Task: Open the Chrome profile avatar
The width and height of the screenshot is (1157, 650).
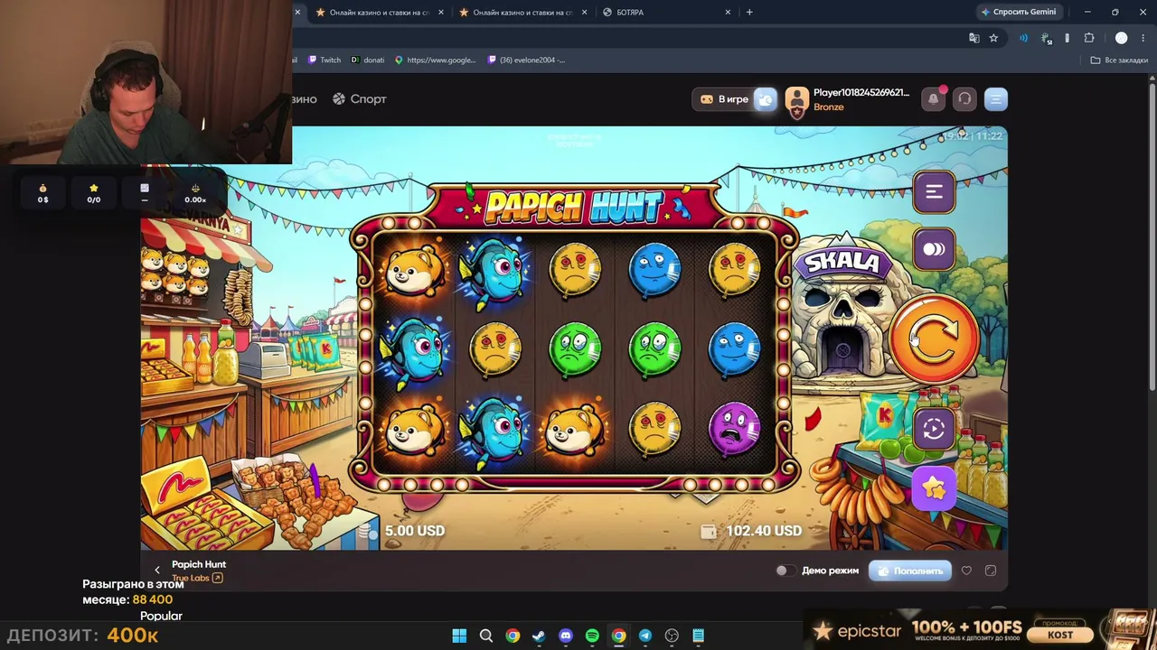Action: [1122, 38]
